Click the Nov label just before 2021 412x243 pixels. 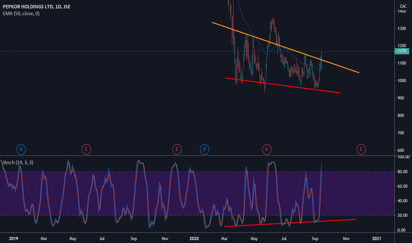tap(346, 239)
